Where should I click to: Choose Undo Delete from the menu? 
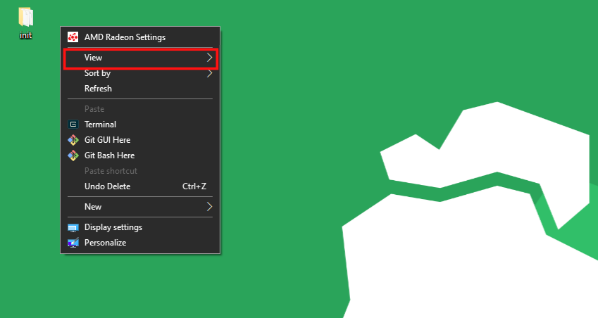140,186
